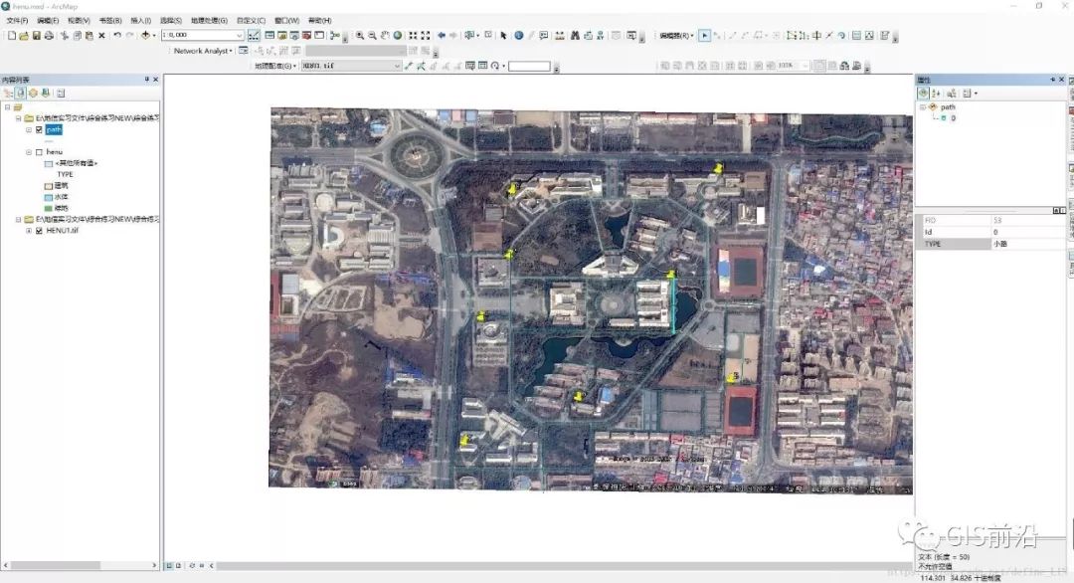Click the Save icon on the standard toolbar

pos(37,37)
